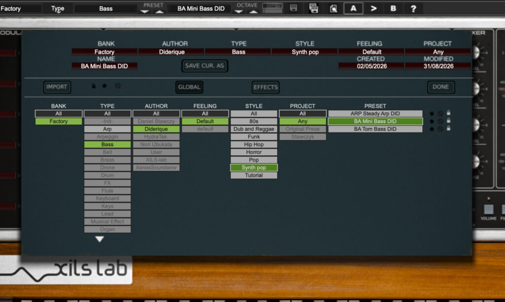Select All in the TYPE column
Viewport: 505px width, 302px height.
[x=107, y=114]
